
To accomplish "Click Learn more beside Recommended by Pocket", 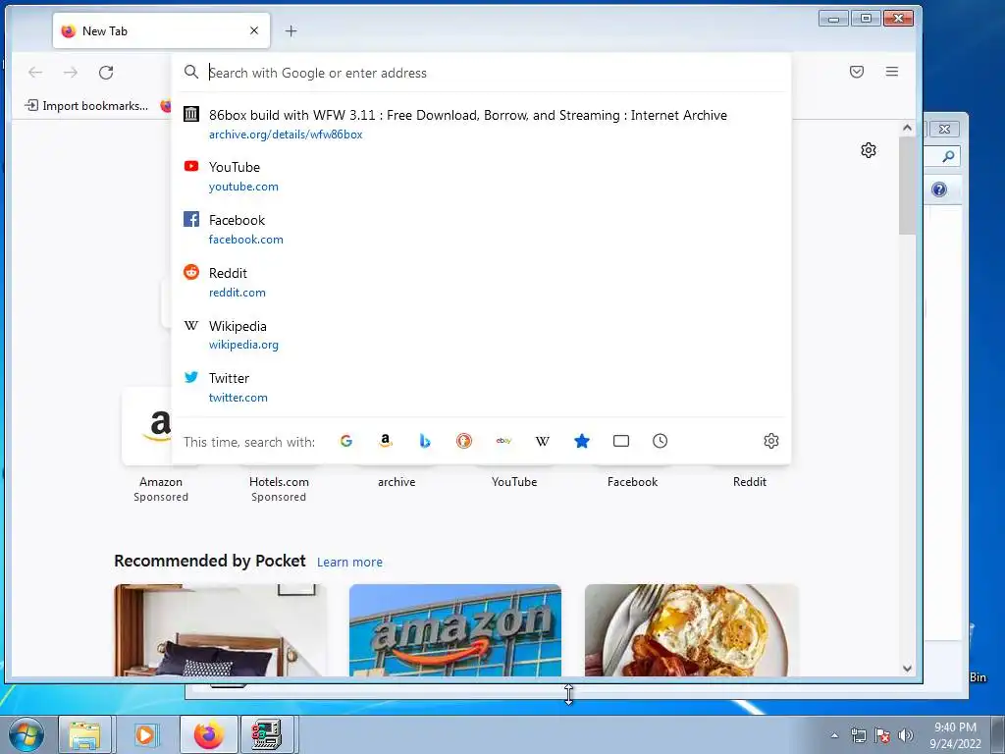I will click(350, 562).
